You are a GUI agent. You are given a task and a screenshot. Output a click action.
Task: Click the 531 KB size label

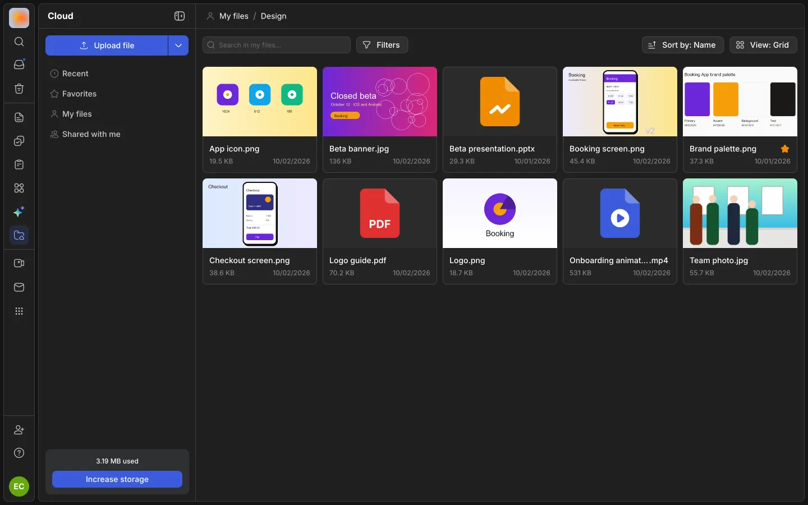[x=580, y=273]
